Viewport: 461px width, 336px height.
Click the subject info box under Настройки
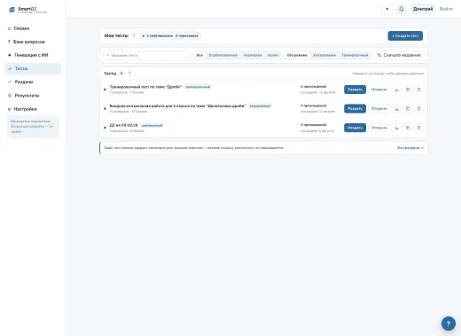(x=33, y=127)
